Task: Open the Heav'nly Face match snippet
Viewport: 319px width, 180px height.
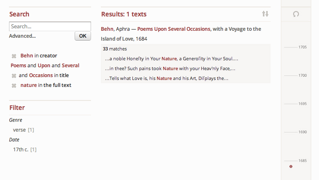Action: click(x=170, y=68)
